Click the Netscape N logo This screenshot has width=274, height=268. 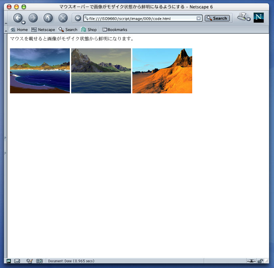pos(258,18)
